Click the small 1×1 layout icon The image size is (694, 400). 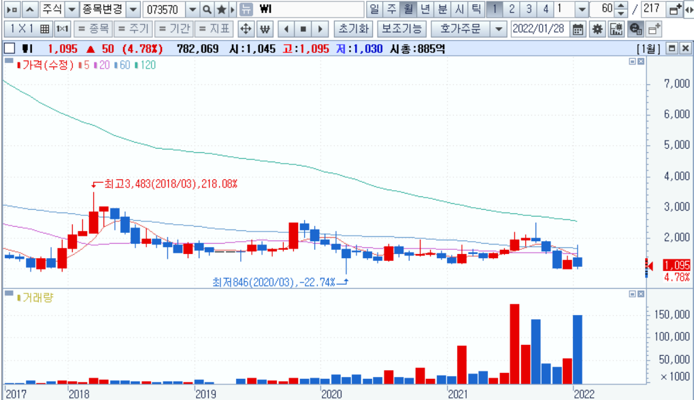pyautogui.click(x=62, y=29)
